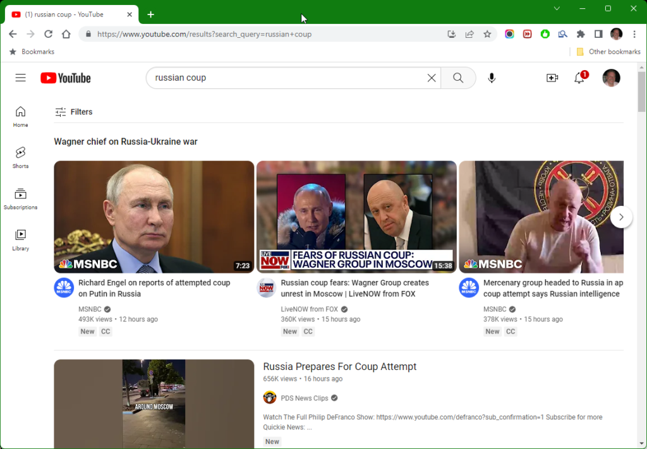Open Library in the sidebar
Screen dimensions: 647x449
[20, 239]
